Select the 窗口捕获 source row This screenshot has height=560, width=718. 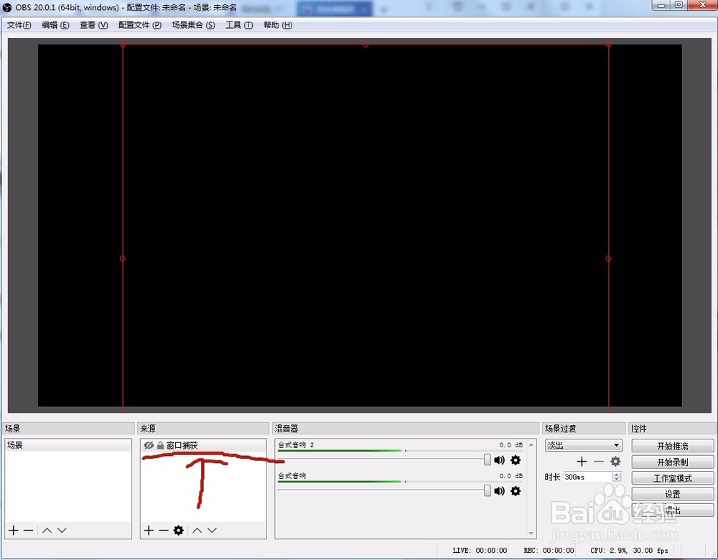coord(203,445)
